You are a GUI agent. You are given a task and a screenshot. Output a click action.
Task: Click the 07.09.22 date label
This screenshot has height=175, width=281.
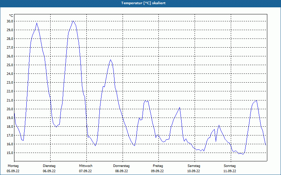point(85,171)
